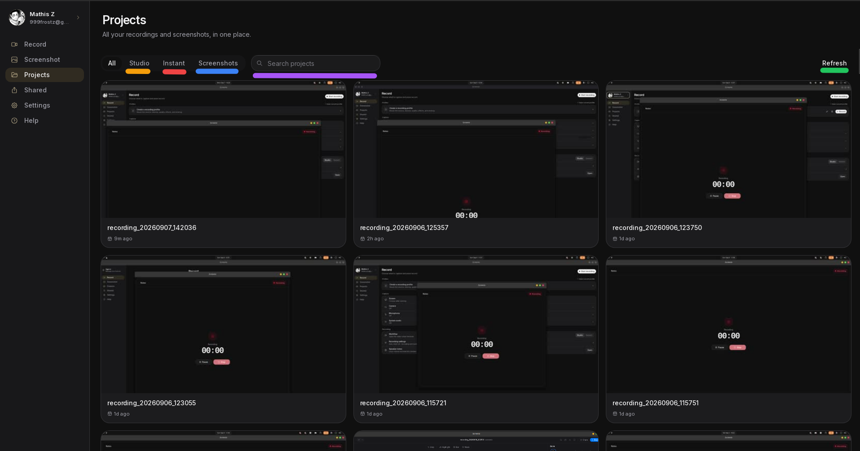Click the Mathis Z profile avatar
The image size is (860, 451).
17,18
